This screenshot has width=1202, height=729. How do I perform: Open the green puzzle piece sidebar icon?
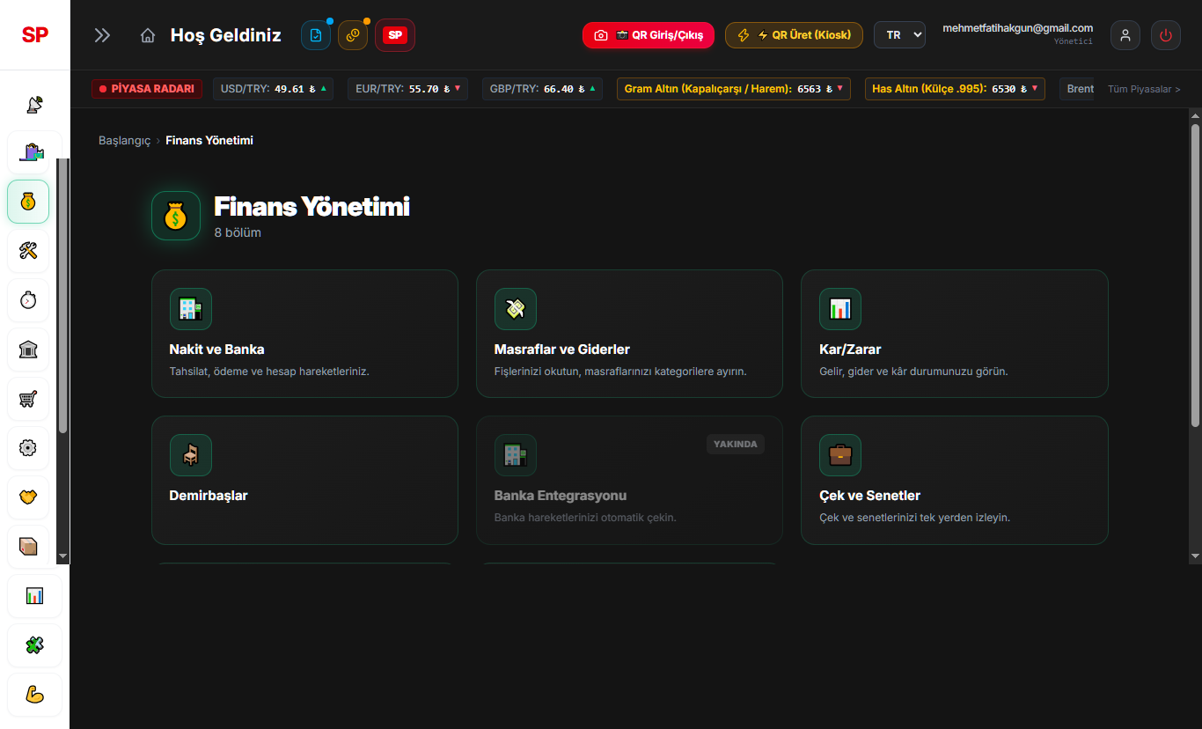pyautogui.click(x=34, y=645)
